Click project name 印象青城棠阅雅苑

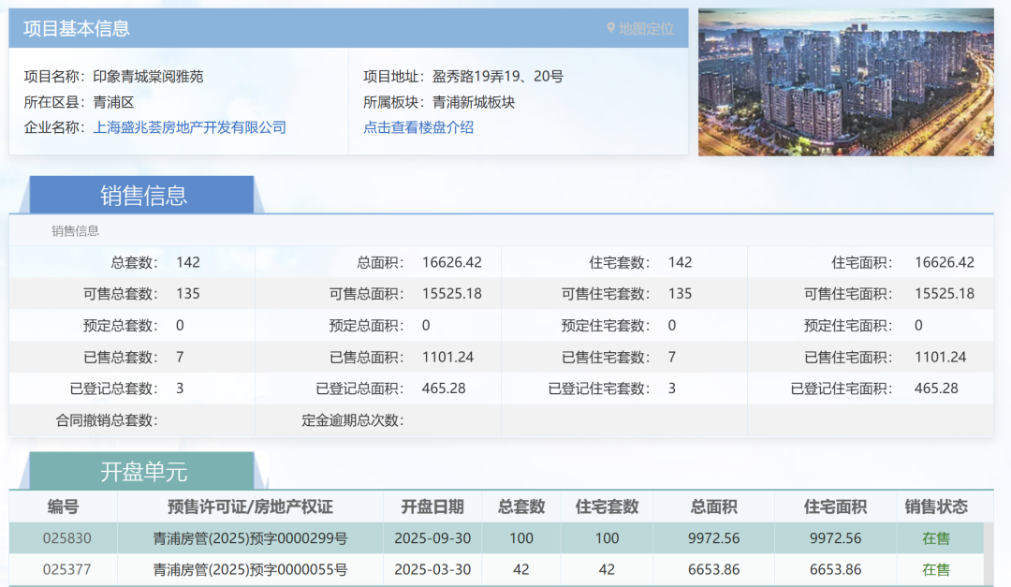pyautogui.click(x=148, y=77)
